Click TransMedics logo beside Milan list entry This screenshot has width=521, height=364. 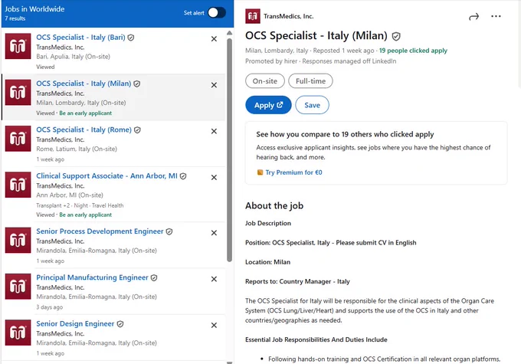click(18, 93)
